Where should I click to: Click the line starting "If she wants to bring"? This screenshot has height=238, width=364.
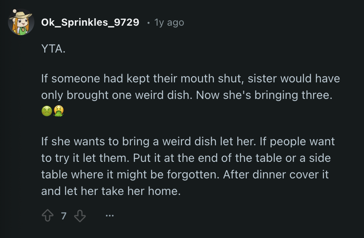[x=188, y=142]
